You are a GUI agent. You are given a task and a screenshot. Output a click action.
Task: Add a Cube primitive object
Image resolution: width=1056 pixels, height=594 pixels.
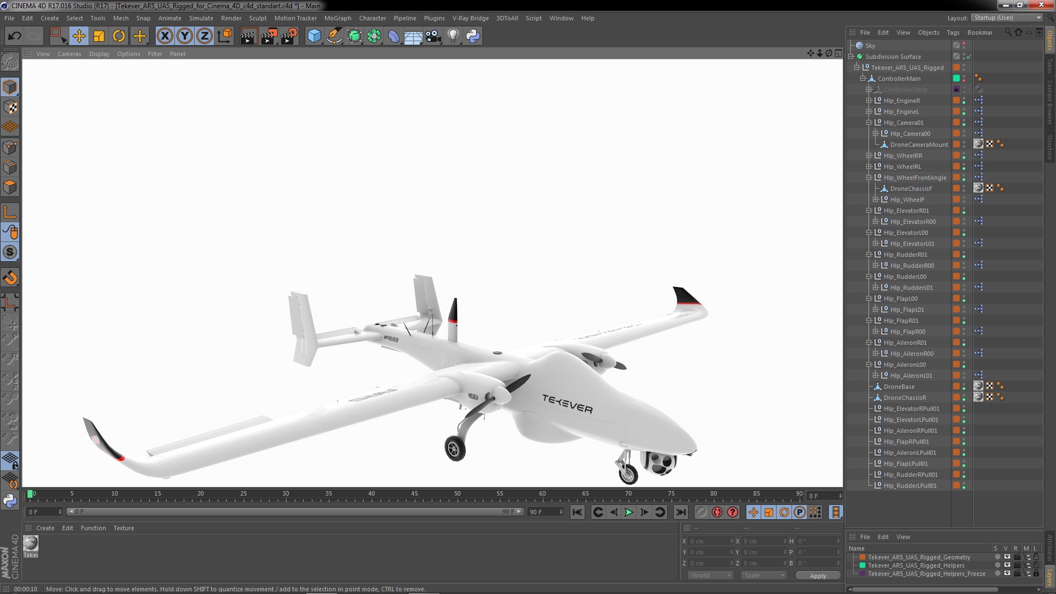tap(314, 36)
